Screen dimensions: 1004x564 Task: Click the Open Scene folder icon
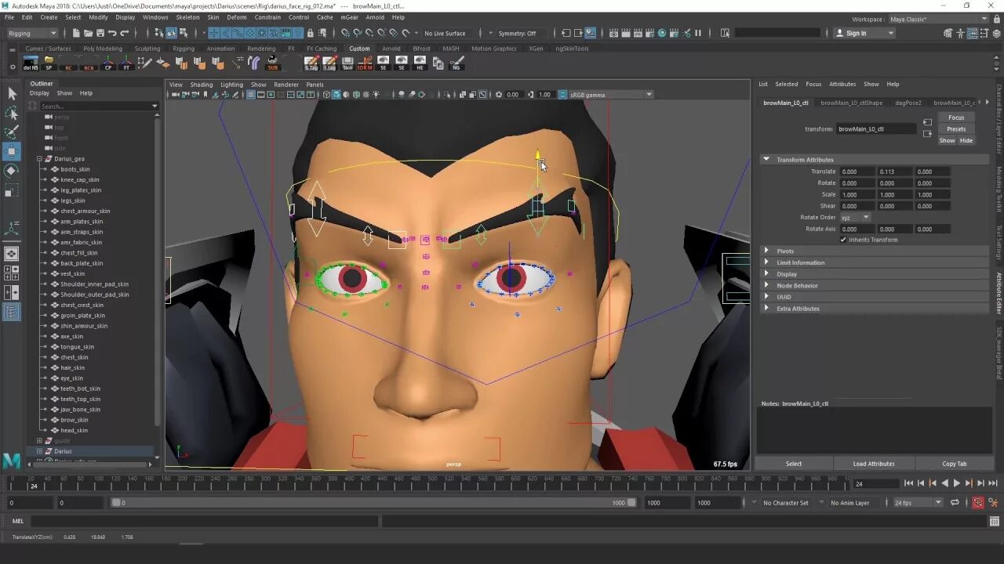88,33
